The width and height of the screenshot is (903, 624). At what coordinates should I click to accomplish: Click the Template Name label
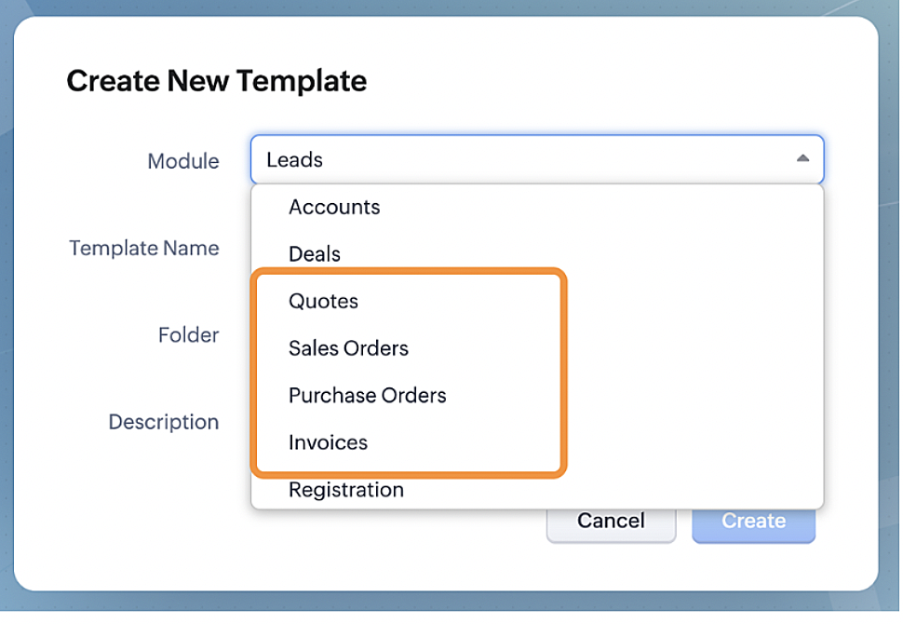pos(144,249)
